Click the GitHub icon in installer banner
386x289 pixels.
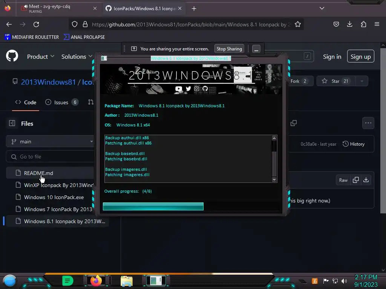click(205, 88)
